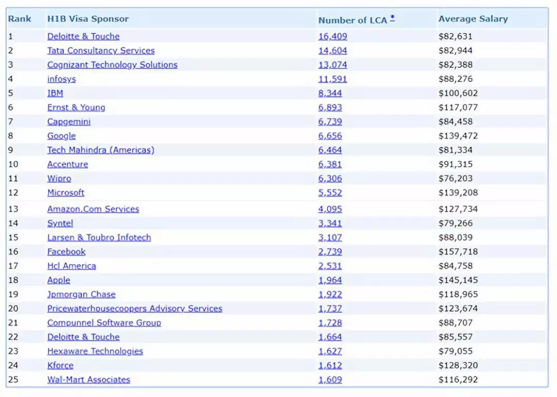Open the IBM sponsor link
The height and width of the screenshot is (397, 557).
55,93
